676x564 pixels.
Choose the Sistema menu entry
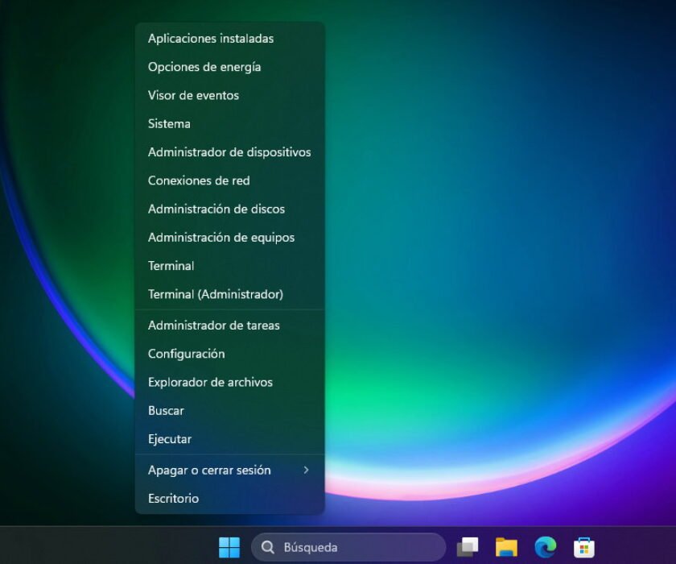tap(230, 124)
